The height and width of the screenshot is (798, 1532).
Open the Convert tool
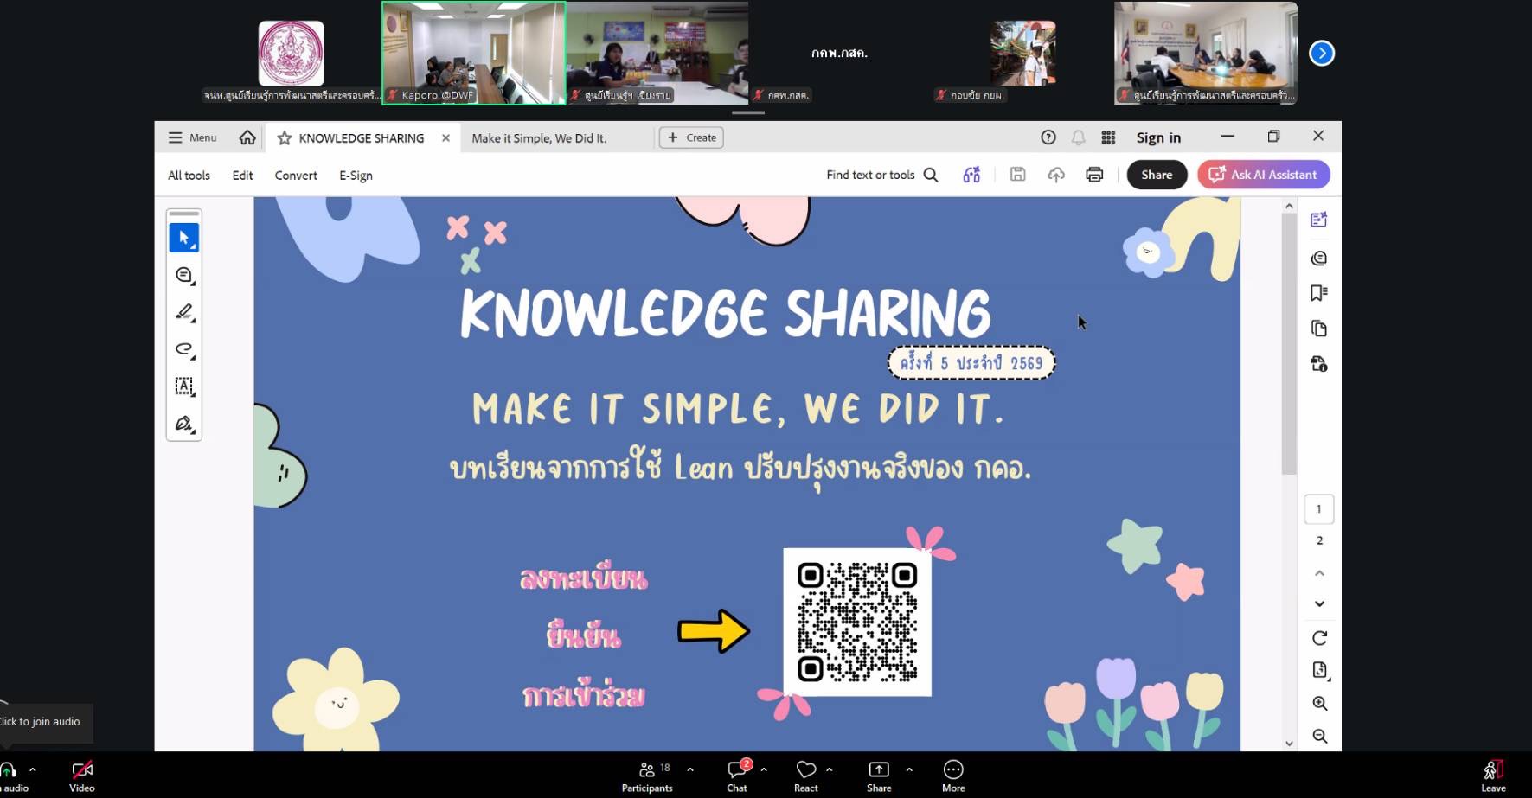coord(296,176)
